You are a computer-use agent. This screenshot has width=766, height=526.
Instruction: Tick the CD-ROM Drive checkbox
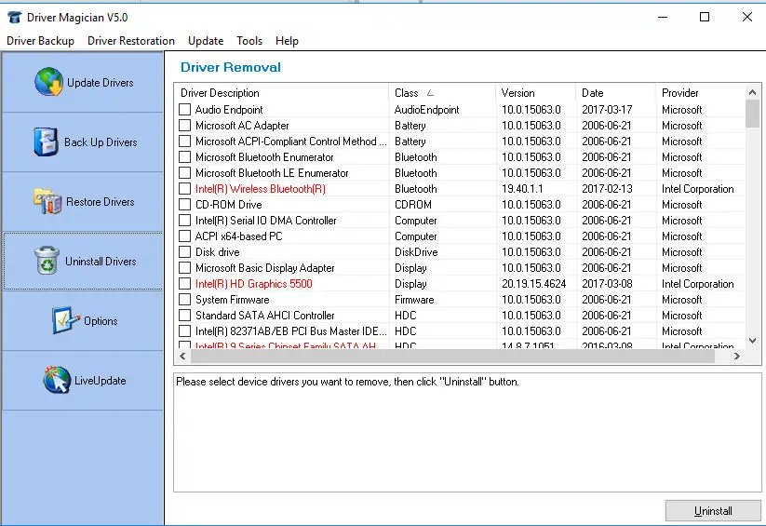click(184, 204)
